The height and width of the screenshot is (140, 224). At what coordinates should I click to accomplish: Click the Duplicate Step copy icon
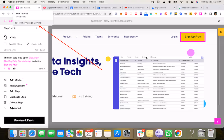pos(5,97)
